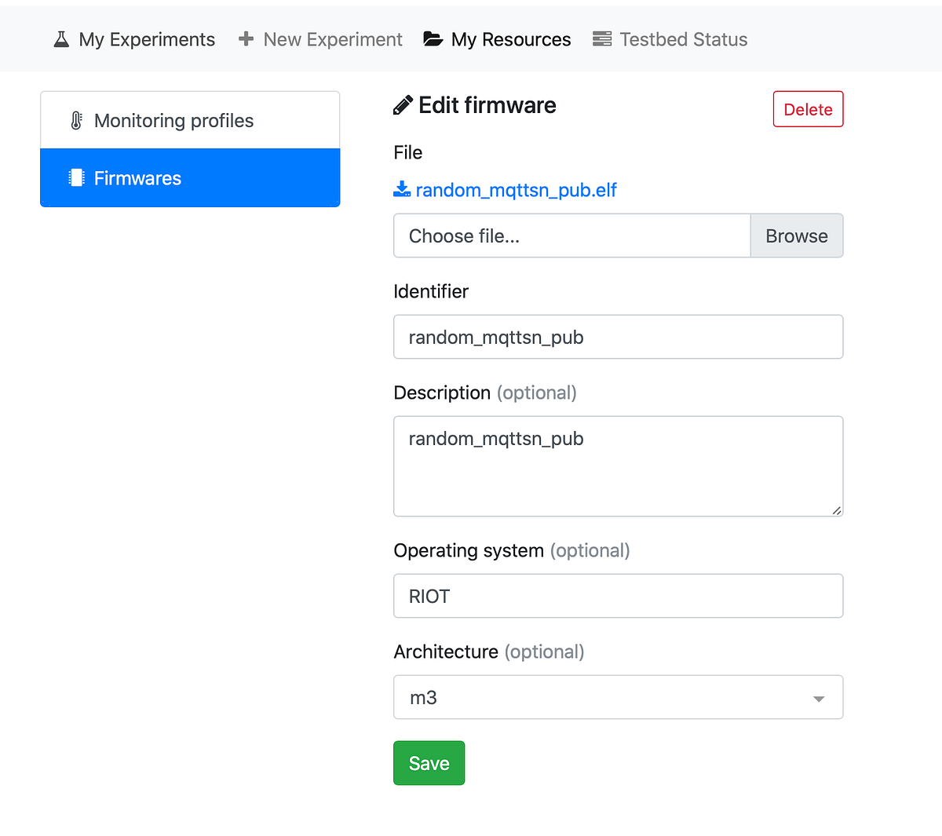This screenshot has width=942, height=836.
Task: Click inside the Identifier input field
Action: [x=618, y=337]
